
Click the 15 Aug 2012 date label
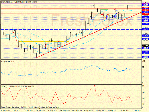(x=65, y=110)
